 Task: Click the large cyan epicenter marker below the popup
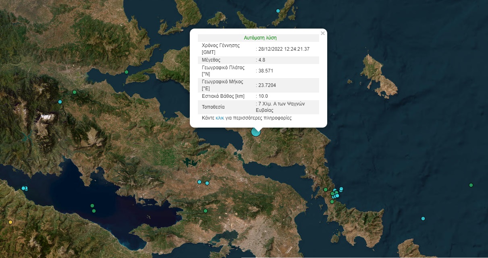(x=256, y=132)
